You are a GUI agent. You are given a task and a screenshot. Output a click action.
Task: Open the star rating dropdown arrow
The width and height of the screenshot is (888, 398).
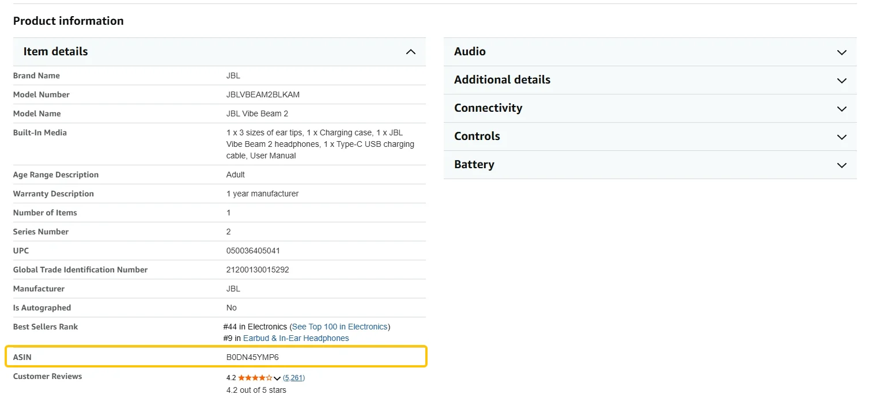[277, 378]
